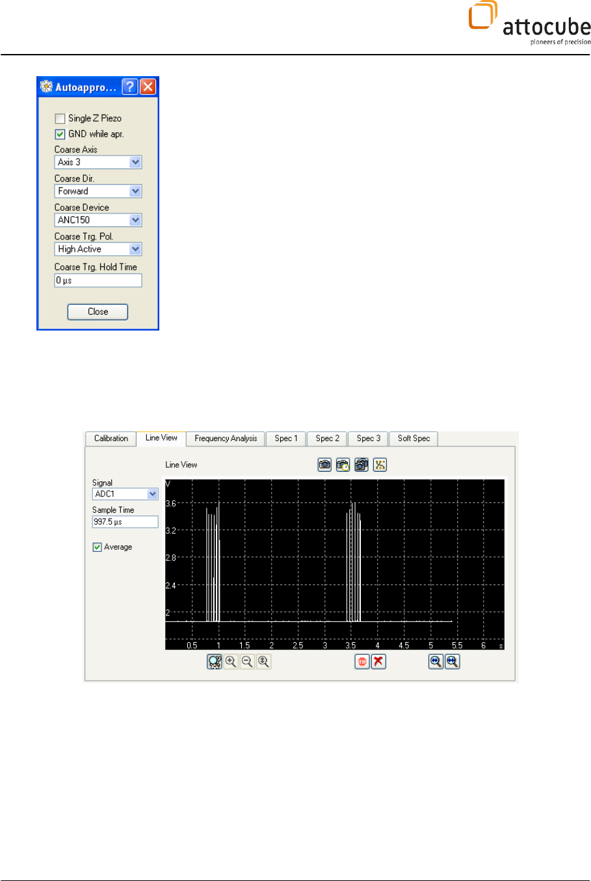Image resolution: width=591 pixels, height=881 pixels.
Task: Click the Sample Time input field
Action: (125, 522)
